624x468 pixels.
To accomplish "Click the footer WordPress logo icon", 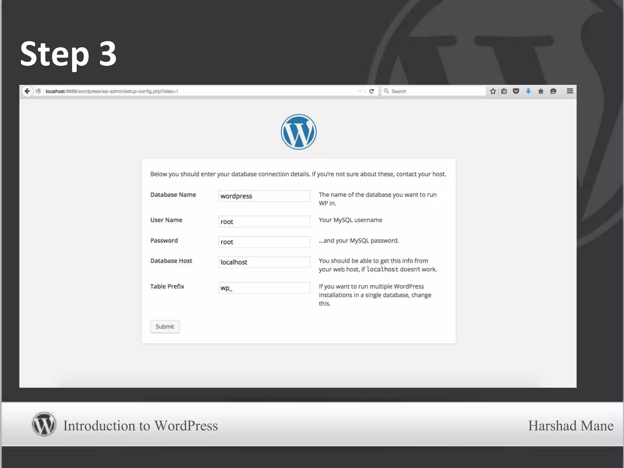I will 44,424.
